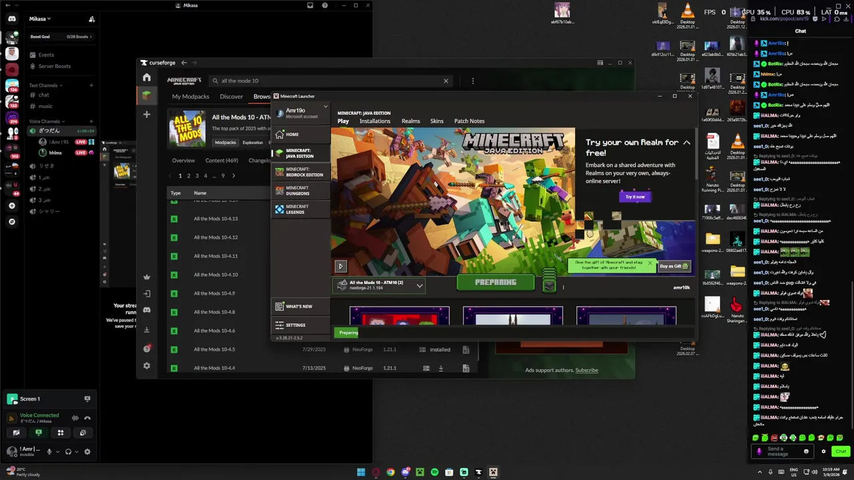This screenshot has height=480, width=854.
Task: Click add game plus icon in CurseForge
Action: (147, 115)
